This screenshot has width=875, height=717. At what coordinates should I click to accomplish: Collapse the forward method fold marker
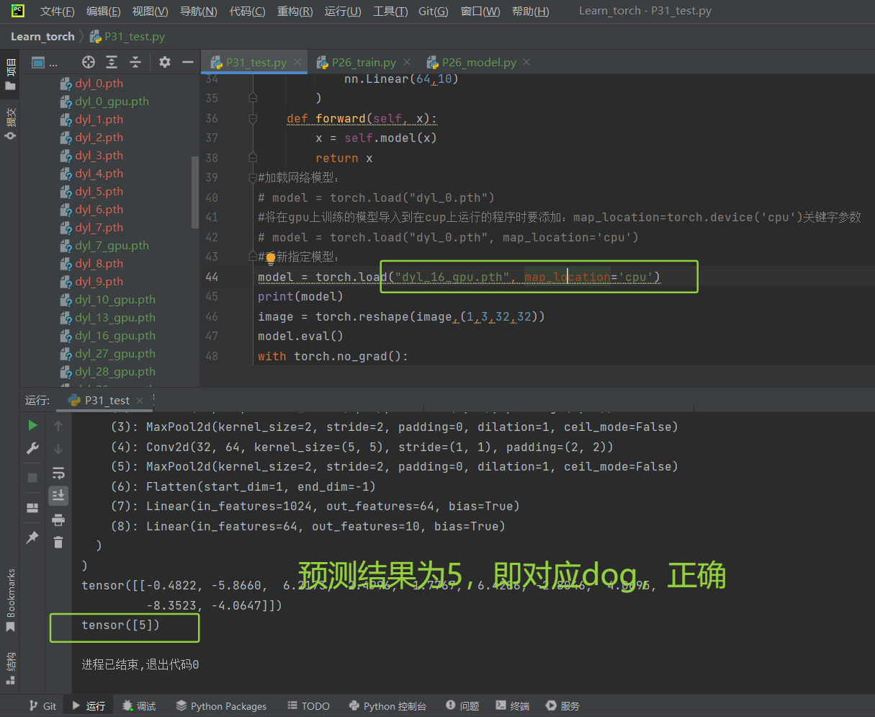pyautogui.click(x=253, y=118)
